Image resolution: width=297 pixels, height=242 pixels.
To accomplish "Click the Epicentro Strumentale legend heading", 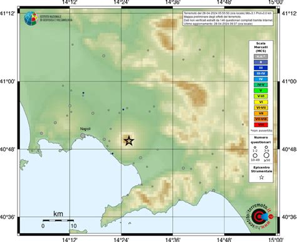I will (x=261, y=169).
